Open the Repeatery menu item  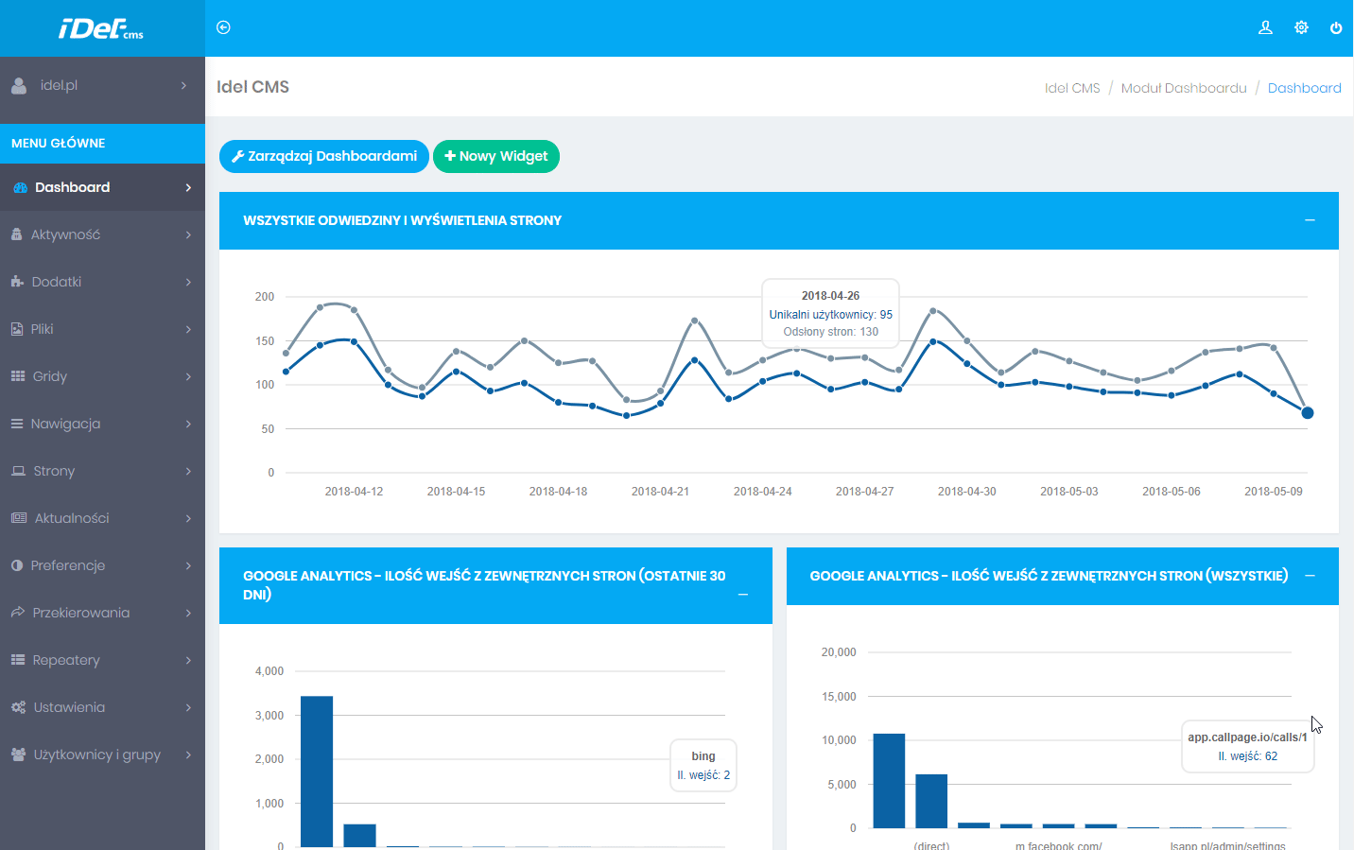(x=102, y=660)
